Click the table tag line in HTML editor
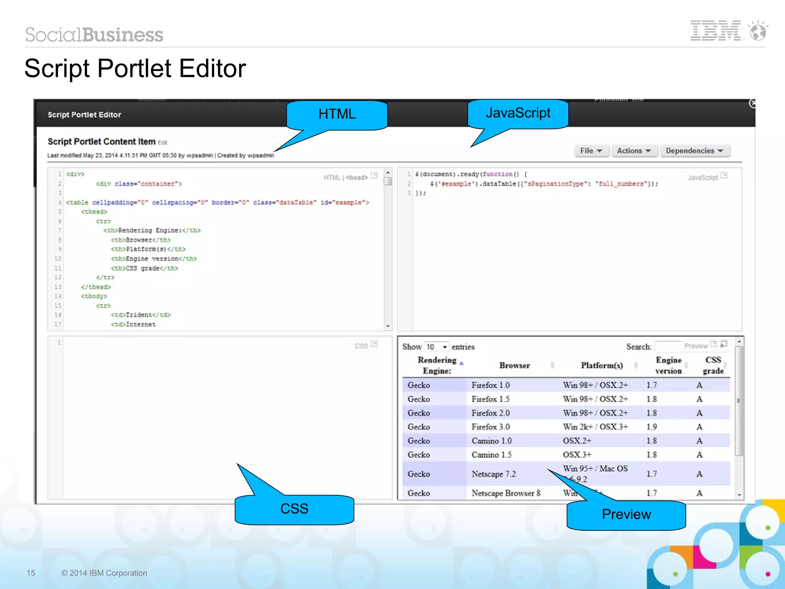Viewport: 785px width, 589px height. 217,202
